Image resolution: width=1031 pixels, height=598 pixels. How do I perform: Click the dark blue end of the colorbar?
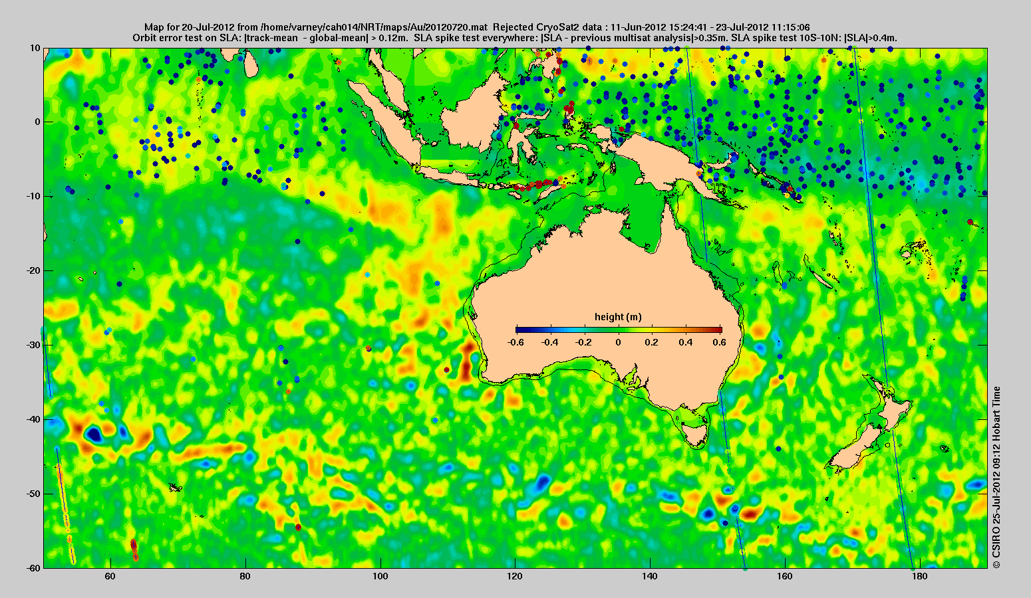[x=519, y=330]
